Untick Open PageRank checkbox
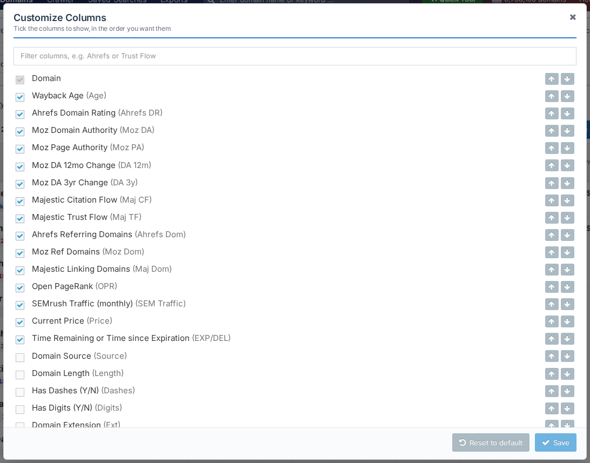 (x=20, y=288)
